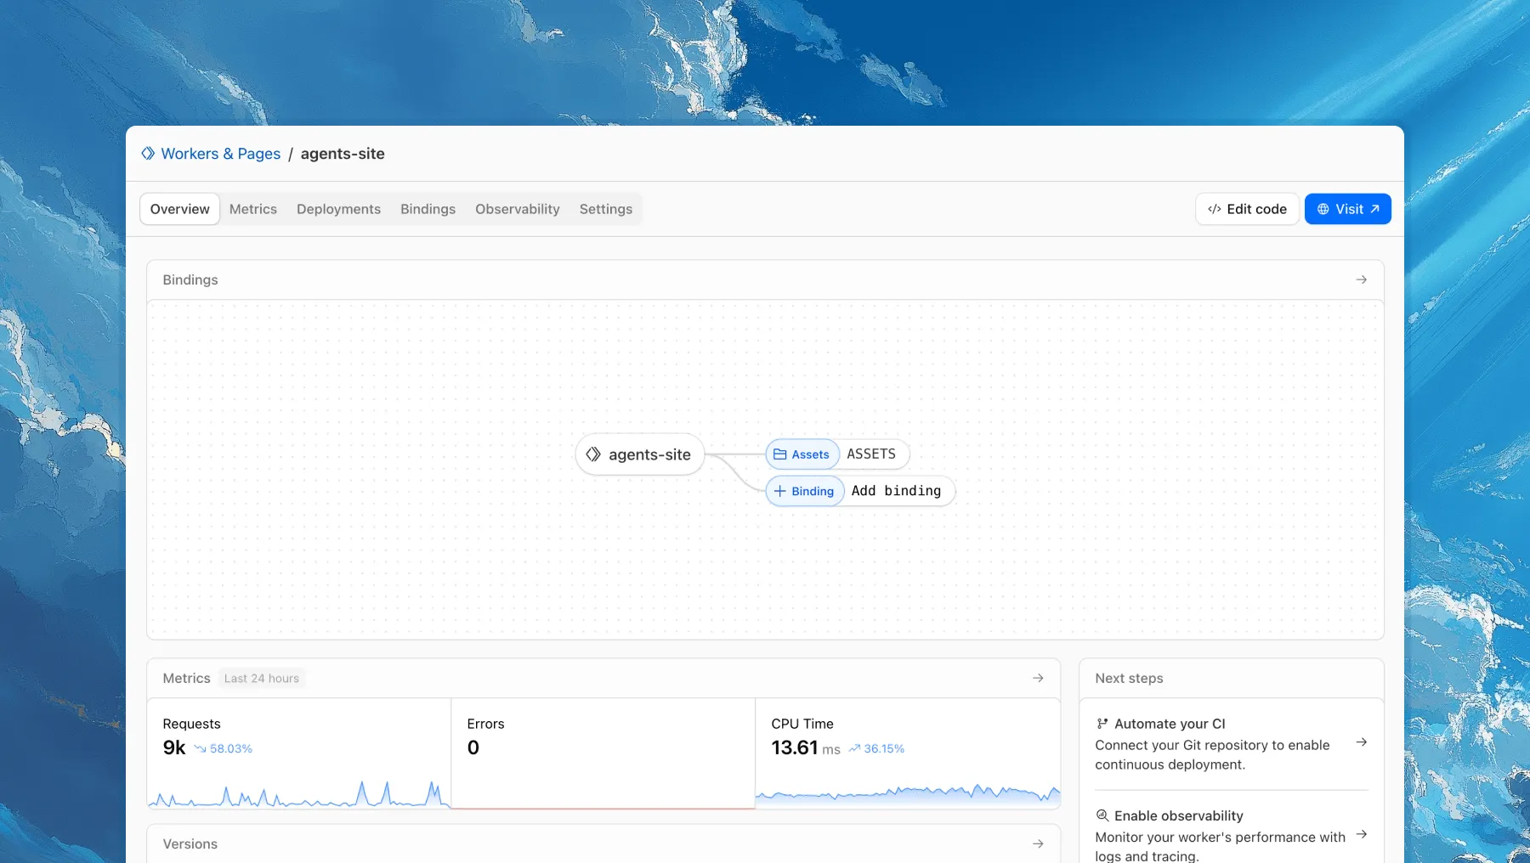Open the Bindings panel via its arrow
Viewport: 1530px width, 863px height.
pos(1362,279)
